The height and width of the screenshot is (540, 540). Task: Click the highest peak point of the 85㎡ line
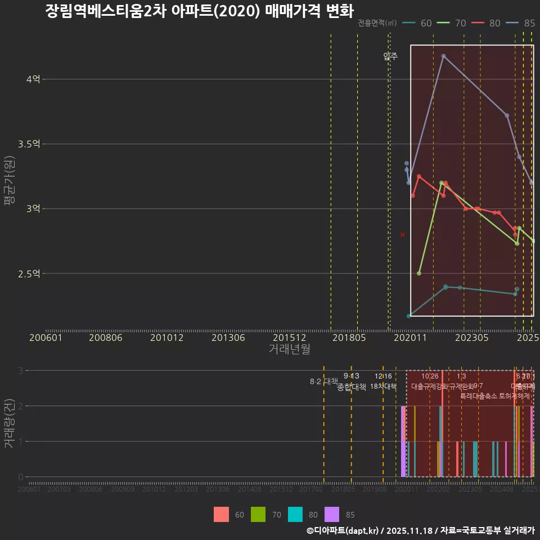(x=444, y=56)
